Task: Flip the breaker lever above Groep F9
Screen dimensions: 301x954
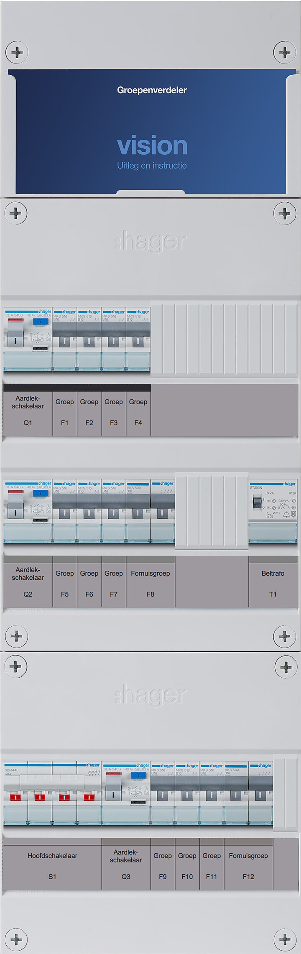Action: tap(163, 796)
